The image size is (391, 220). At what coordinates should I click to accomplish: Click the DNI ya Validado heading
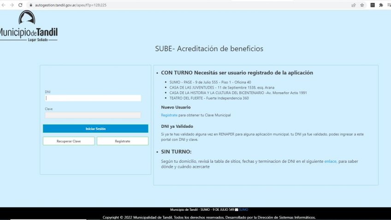(177, 126)
